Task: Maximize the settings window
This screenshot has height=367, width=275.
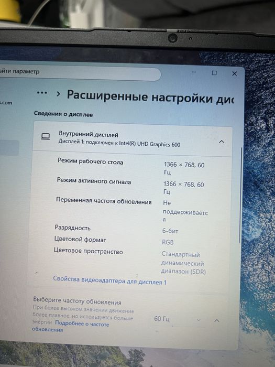Action: [x=214, y=73]
